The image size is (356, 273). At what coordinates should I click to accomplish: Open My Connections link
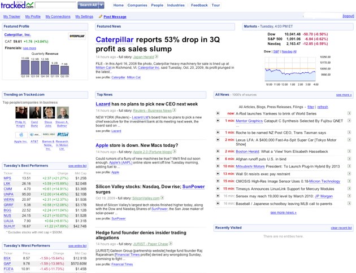pyautogui.click(x=58, y=16)
